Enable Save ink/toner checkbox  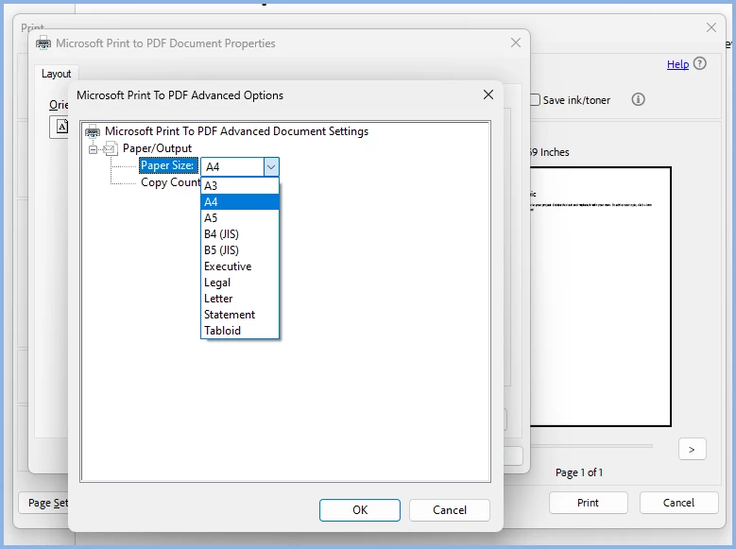[x=535, y=100]
